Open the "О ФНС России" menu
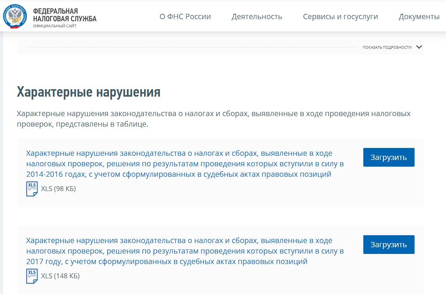This screenshot has width=446, height=294. [185, 16]
